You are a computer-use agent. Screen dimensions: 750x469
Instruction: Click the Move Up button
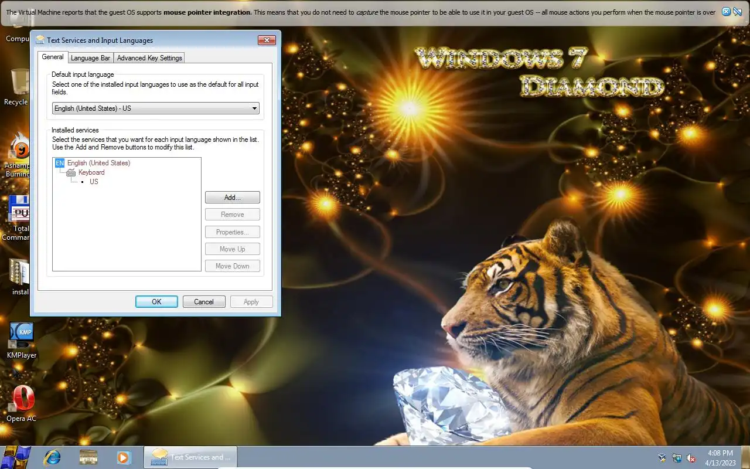[233, 249]
